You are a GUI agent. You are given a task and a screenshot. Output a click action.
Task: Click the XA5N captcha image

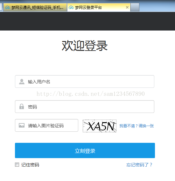coord(100,126)
